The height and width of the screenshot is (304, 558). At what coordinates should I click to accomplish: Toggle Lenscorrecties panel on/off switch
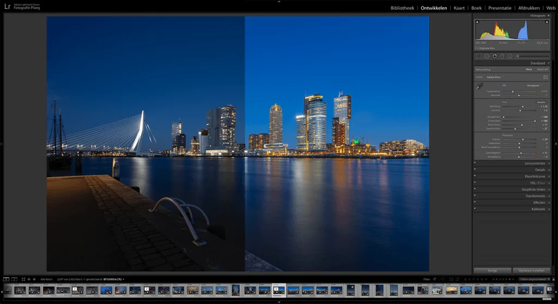[475, 163]
